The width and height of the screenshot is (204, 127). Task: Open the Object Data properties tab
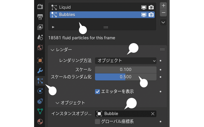(40, 111)
